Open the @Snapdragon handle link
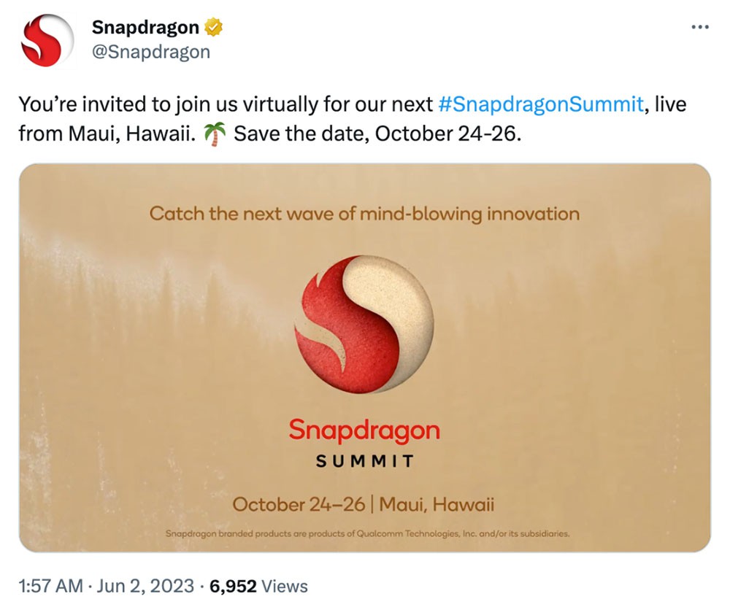 (x=151, y=52)
